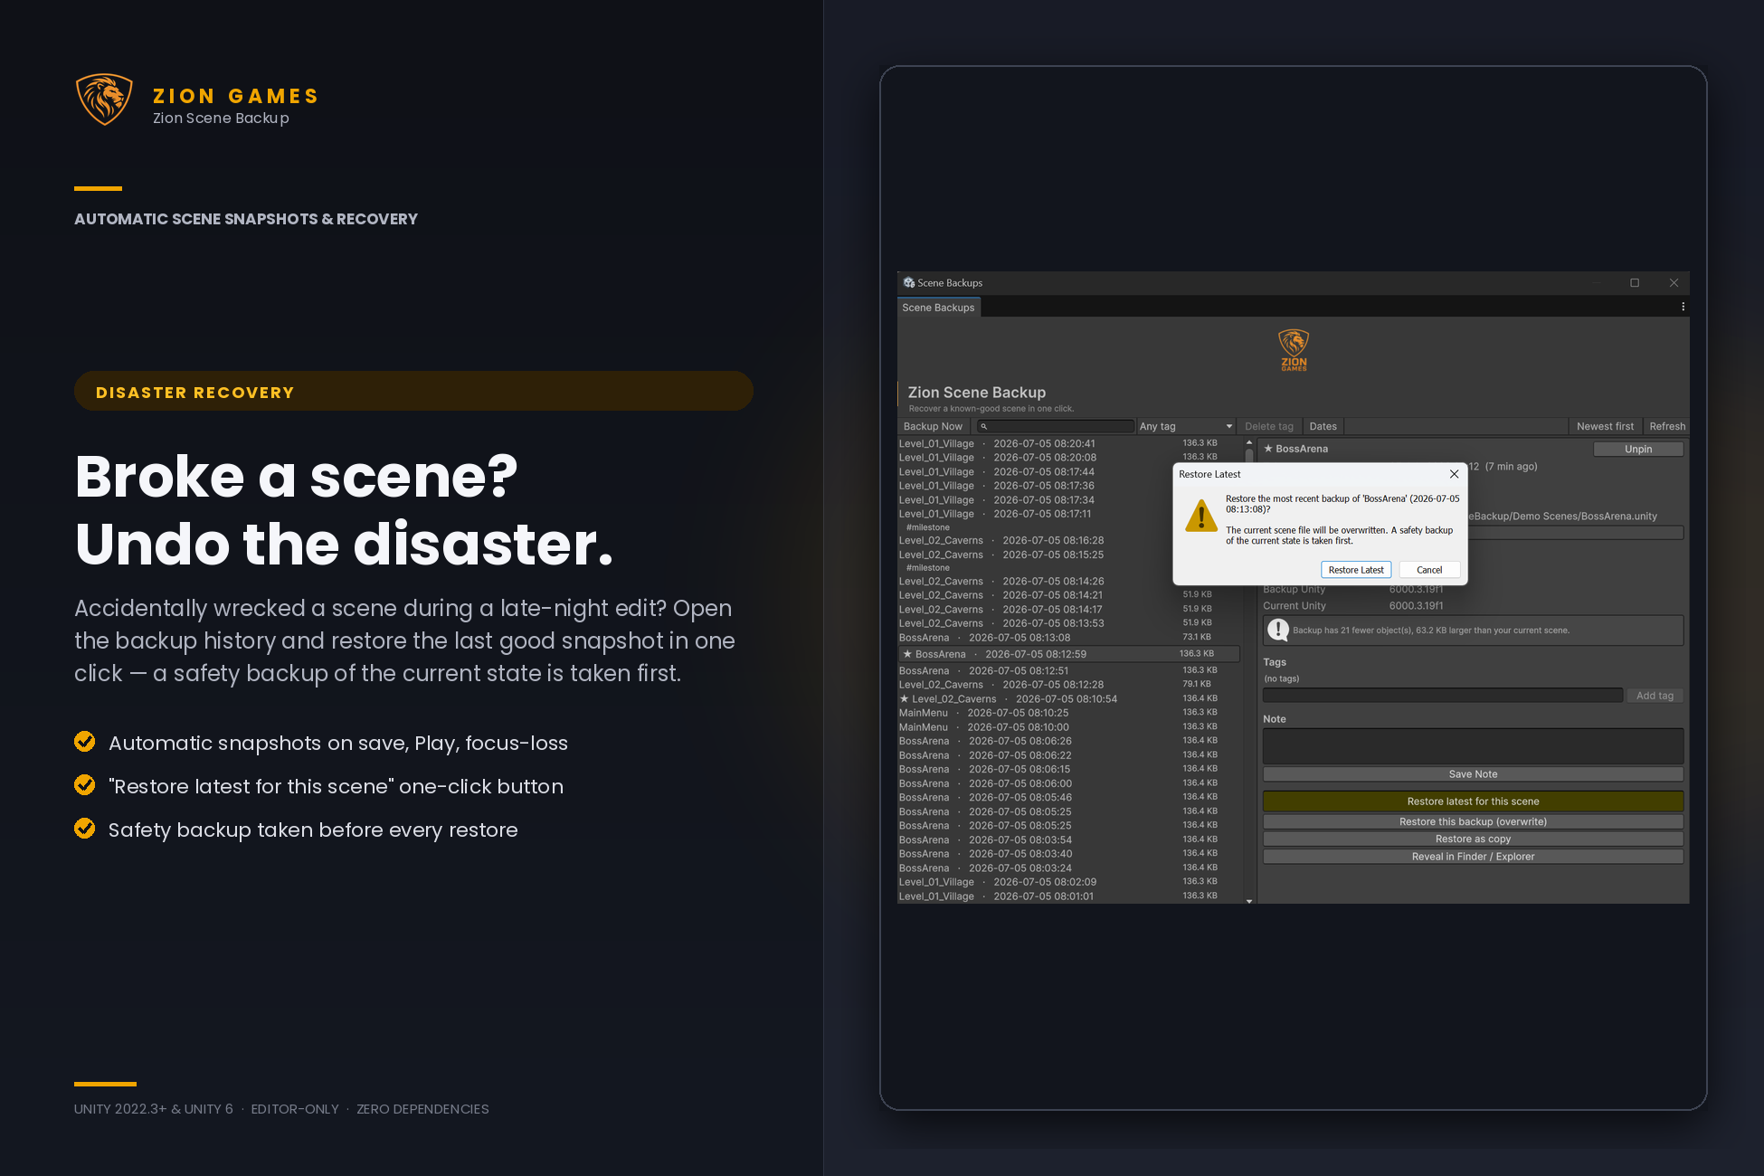Click the yellow warning icon in Restore Latest dialog

point(1201,516)
